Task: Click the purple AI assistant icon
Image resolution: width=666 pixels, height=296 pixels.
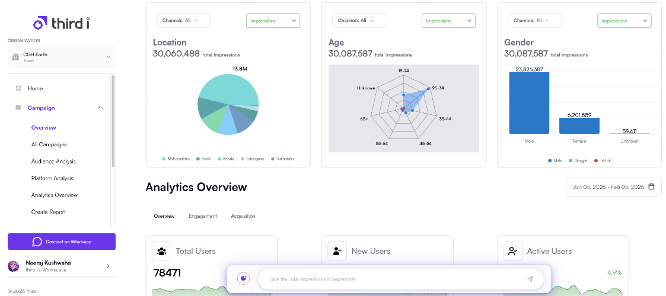Action: pos(243,279)
